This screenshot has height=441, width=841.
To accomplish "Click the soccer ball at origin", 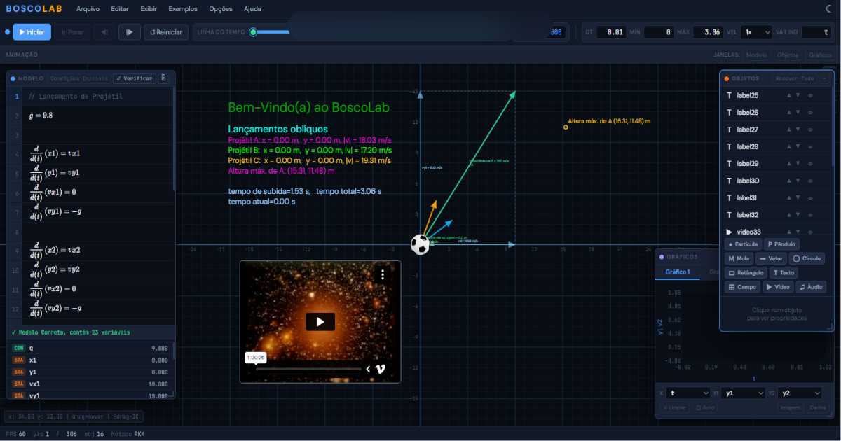I will [420, 244].
